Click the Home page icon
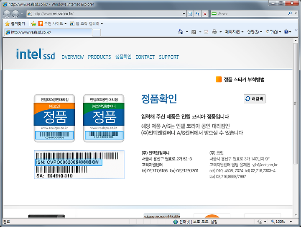Image resolution: width=301 pixels, height=227 pixels. click(181, 32)
